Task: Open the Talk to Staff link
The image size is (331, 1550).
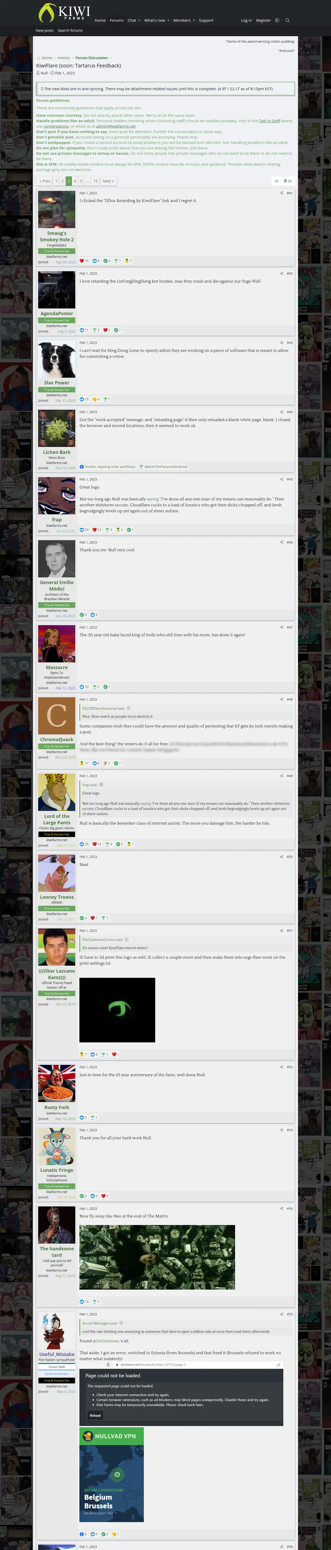Action: (269, 121)
